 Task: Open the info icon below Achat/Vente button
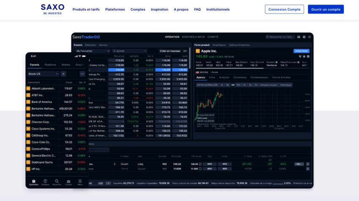coord(308,56)
